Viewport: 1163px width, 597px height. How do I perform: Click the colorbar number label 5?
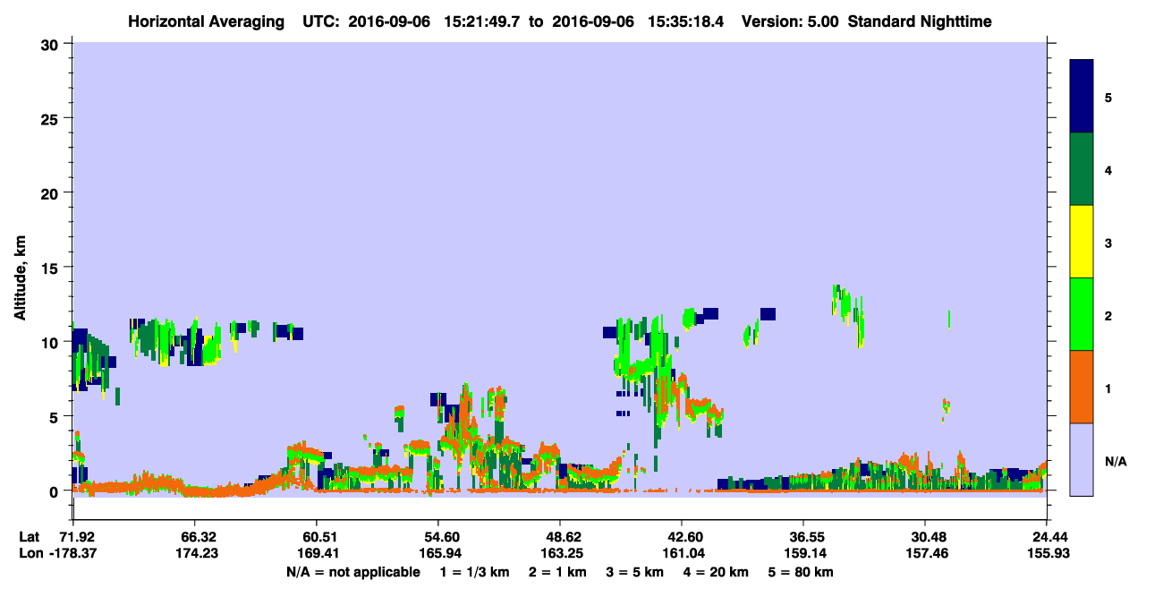click(1108, 97)
